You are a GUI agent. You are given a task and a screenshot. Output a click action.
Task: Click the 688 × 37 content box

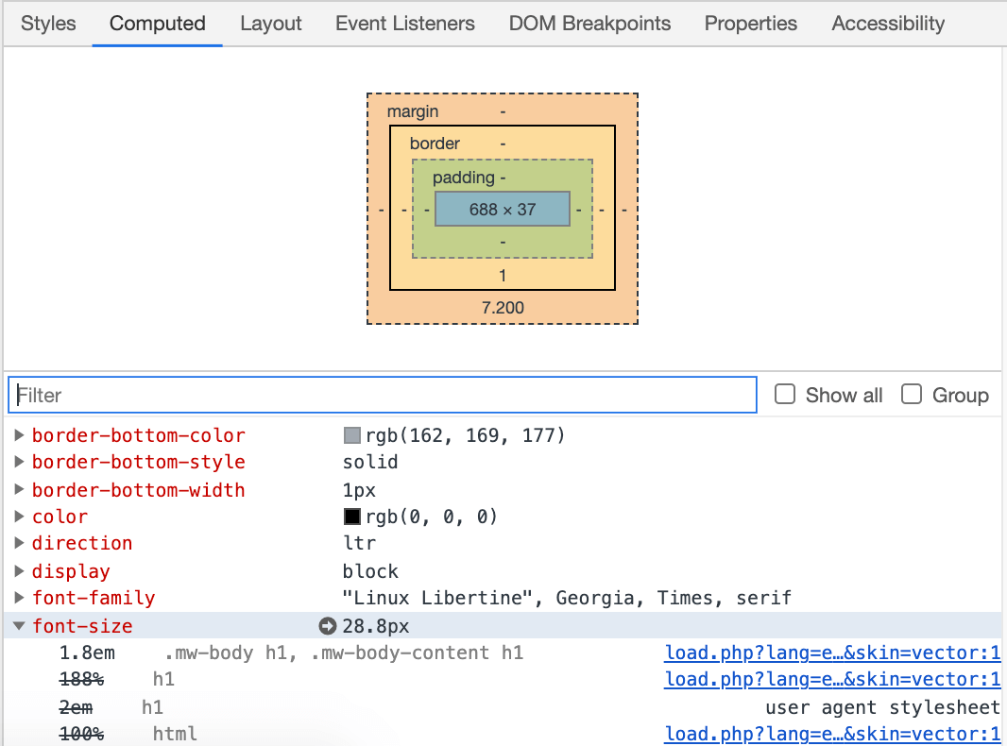pyautogui.click(x=503, y=210)
